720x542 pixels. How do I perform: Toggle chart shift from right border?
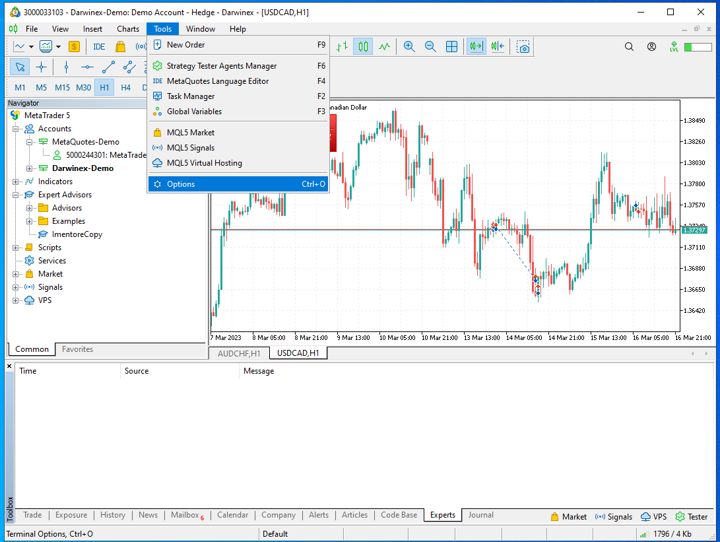pos(498,46)
